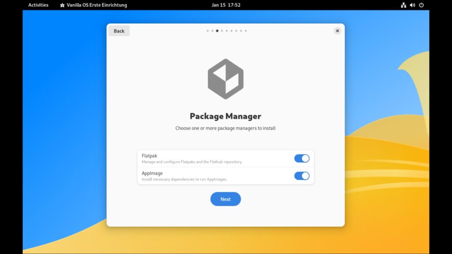Open the Activities overview
452x254 pixels.
[38, 5]
